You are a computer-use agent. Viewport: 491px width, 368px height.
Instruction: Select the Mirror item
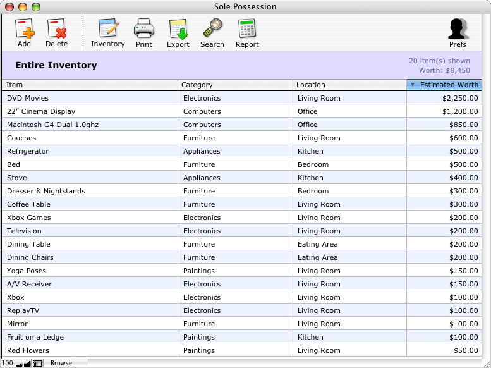click(17, 324)
